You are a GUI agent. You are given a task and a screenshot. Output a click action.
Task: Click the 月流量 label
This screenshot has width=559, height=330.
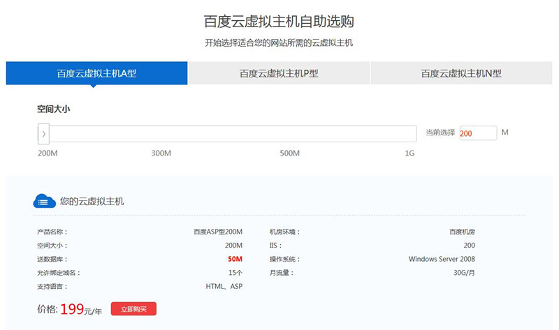pyautogui.click(x=282, y=273)
